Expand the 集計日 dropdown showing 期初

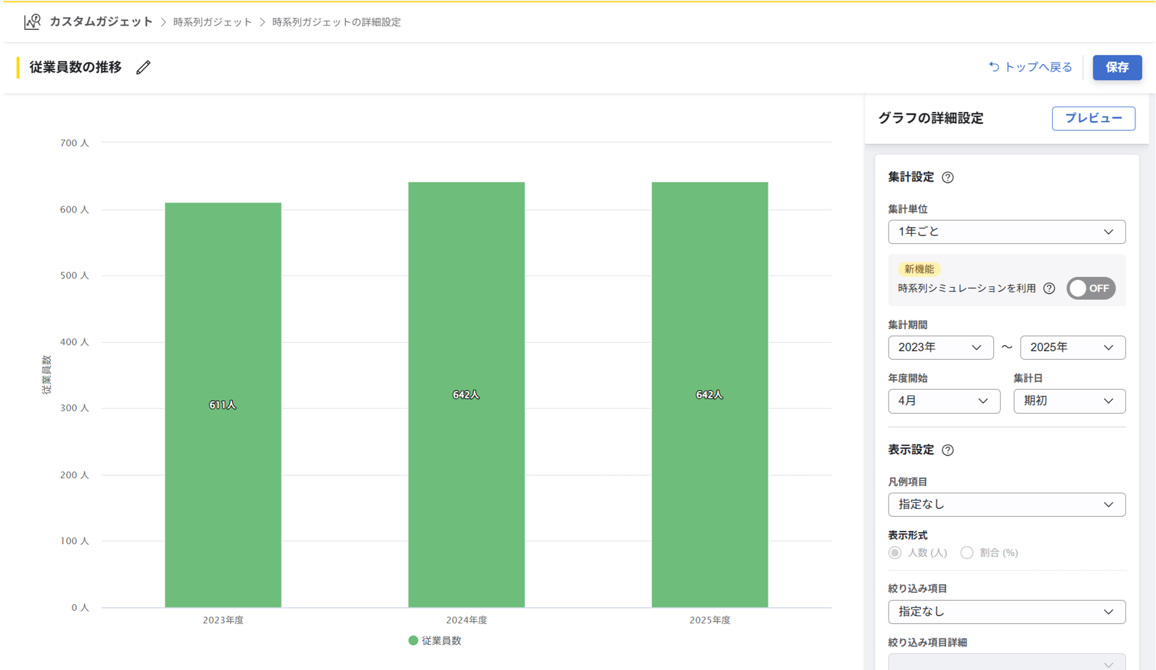point(1069,401)
